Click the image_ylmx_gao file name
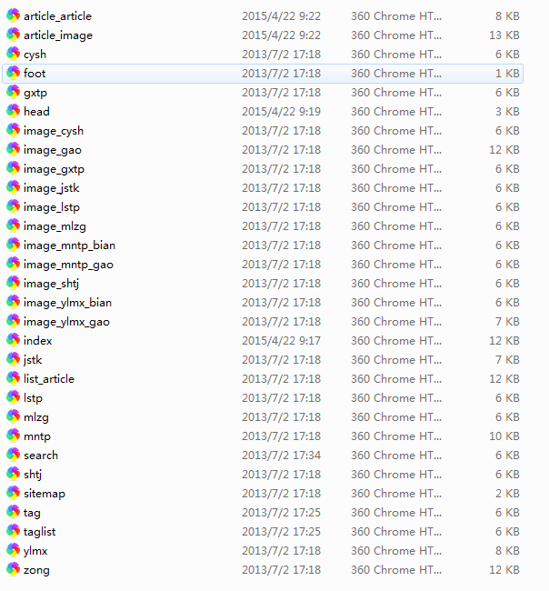 click(x=67, y=322)
